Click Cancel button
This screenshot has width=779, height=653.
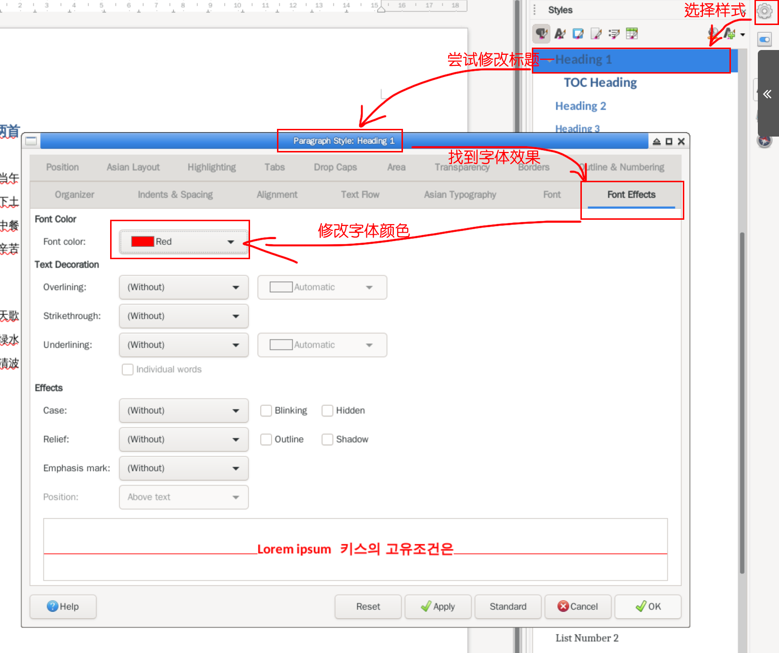coord(578,607)
